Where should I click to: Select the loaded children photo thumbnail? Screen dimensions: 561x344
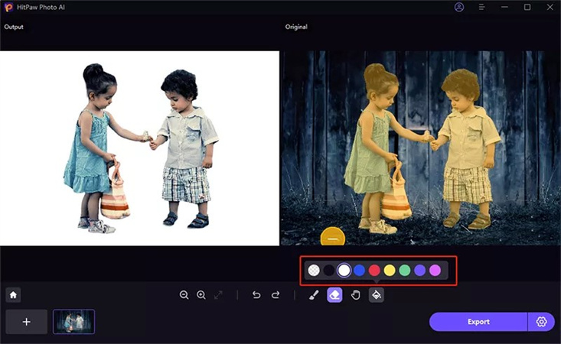point(73,322)
